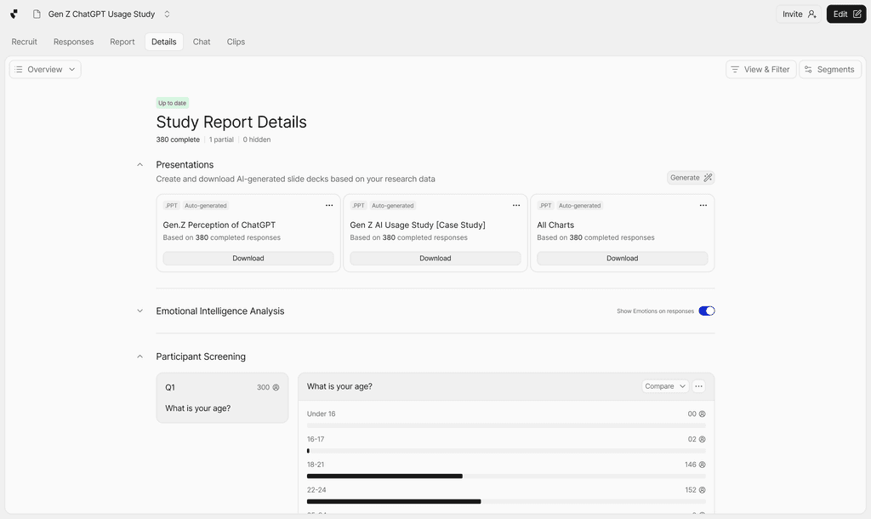
Task: Click the 1 partial count
Action: [221, 140]
